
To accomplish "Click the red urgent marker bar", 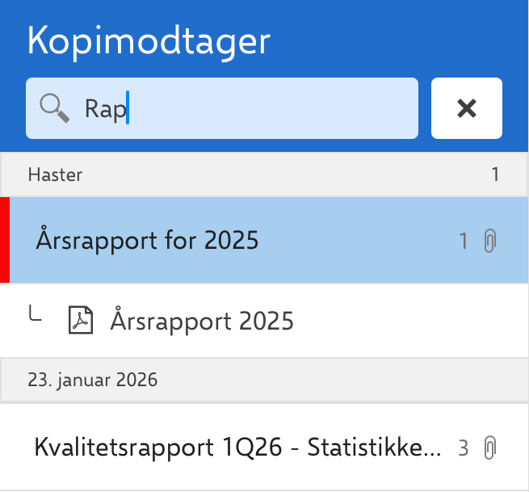I will click(5, 240).
